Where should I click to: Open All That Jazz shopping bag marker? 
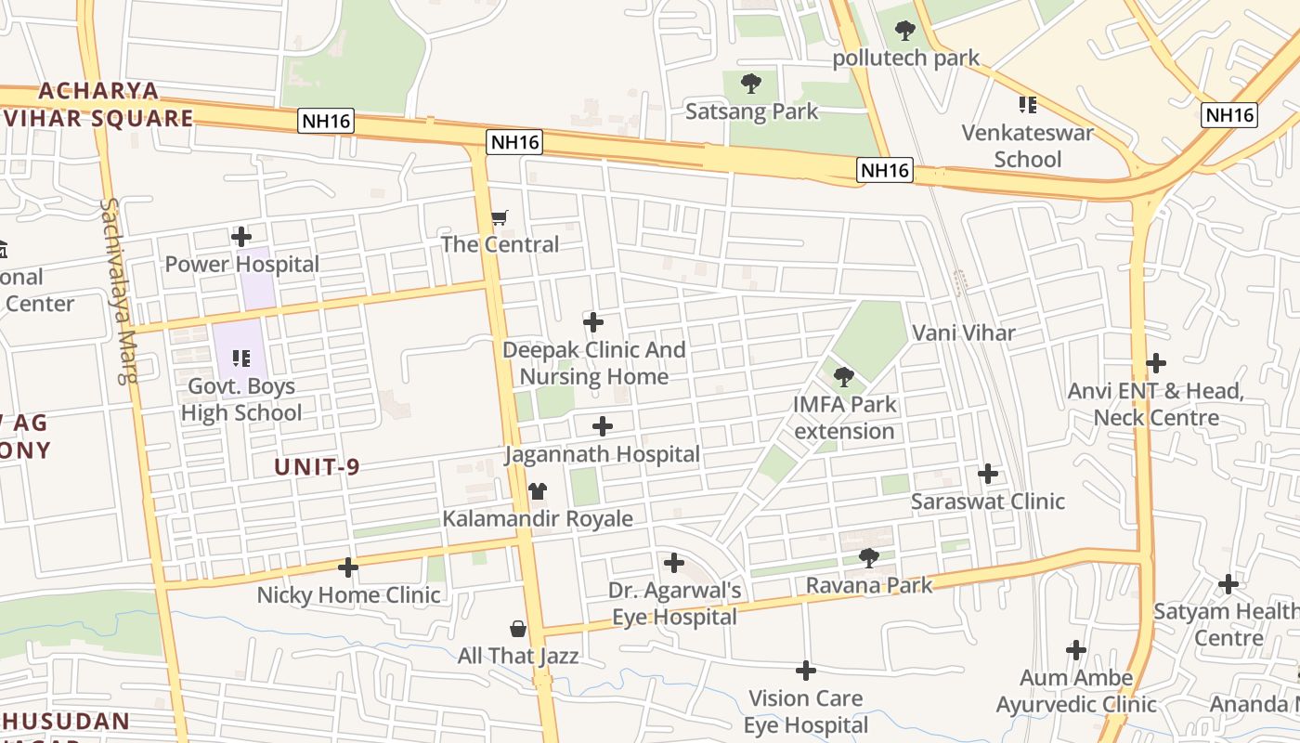(x=518, y=629)
